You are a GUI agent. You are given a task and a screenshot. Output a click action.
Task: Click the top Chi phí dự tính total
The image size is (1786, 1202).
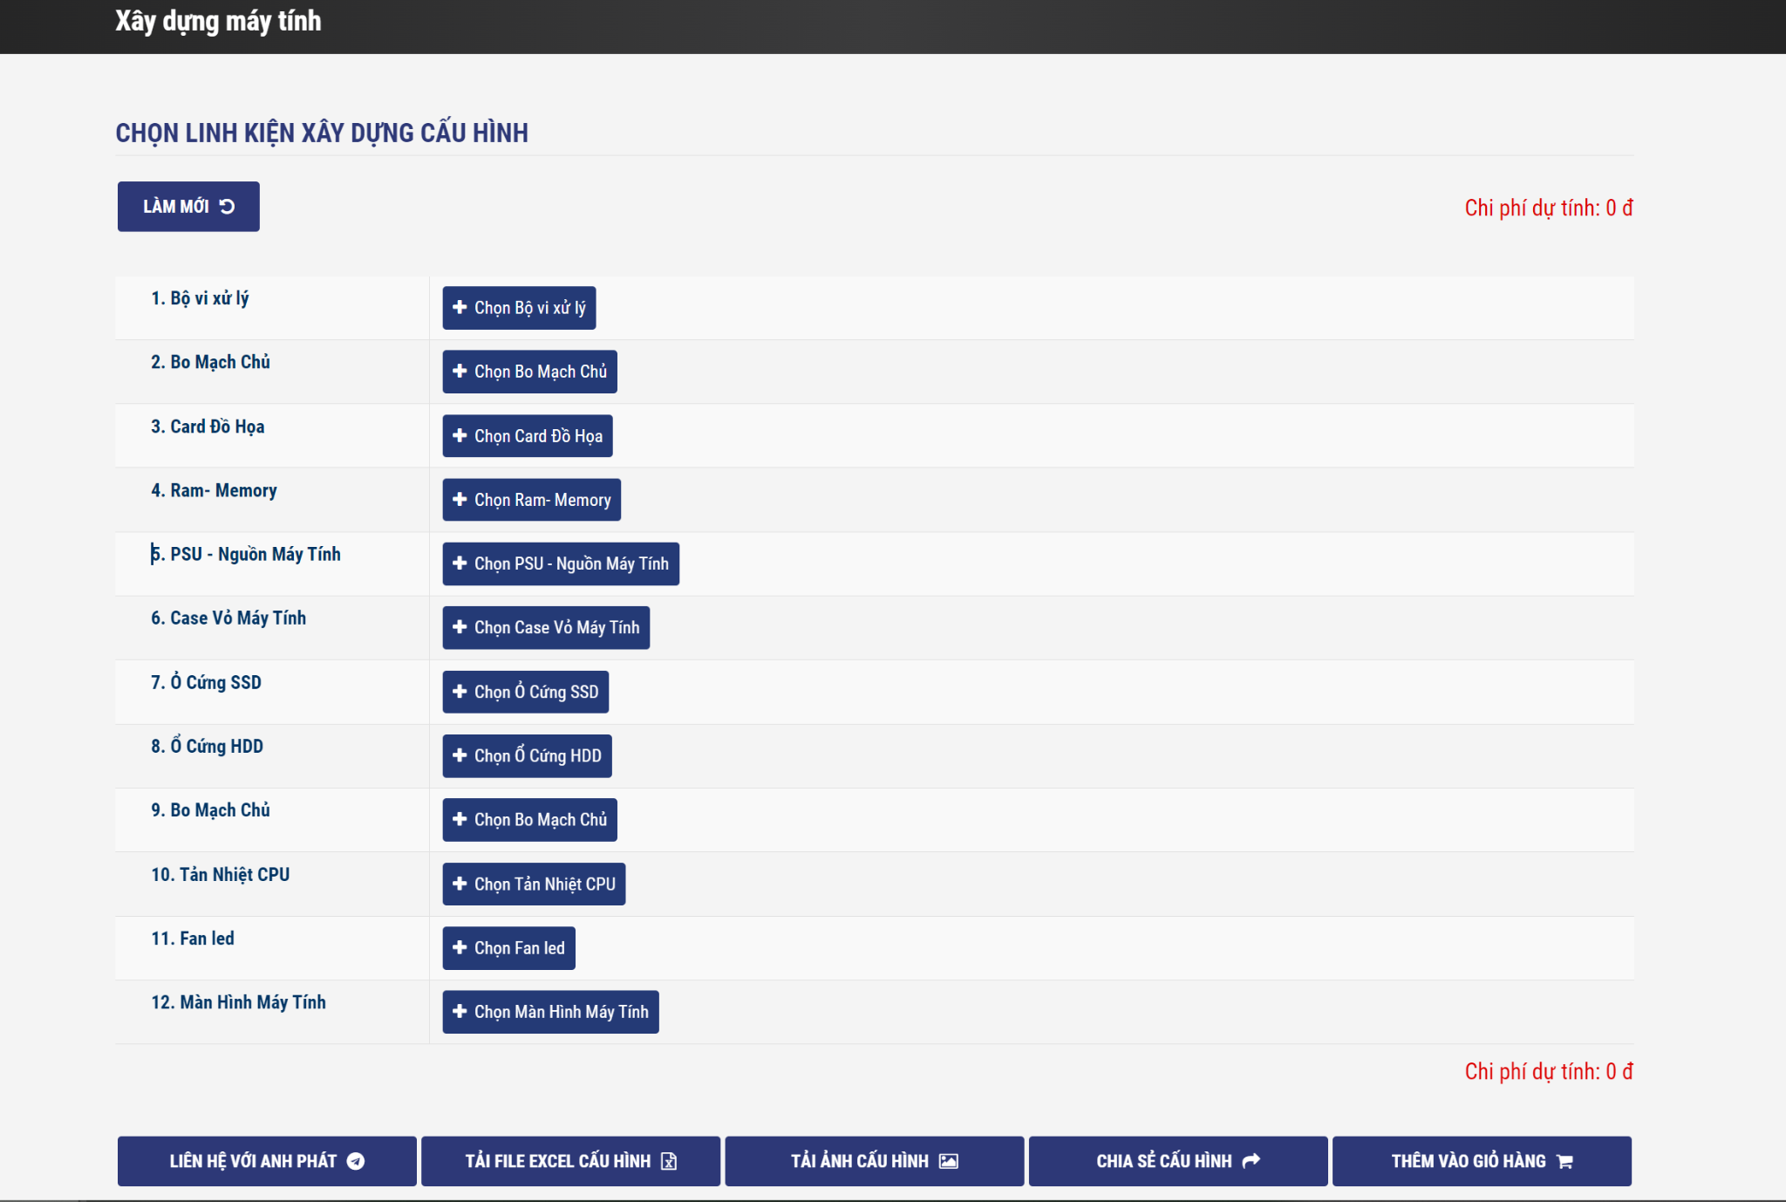(x=1548, y=208)
